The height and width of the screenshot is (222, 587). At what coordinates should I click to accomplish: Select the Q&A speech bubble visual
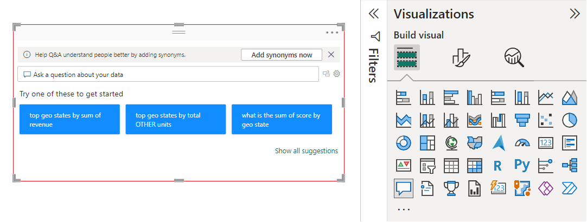404,188
